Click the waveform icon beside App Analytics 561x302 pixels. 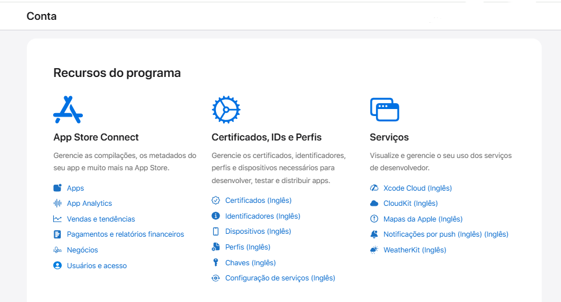pos(57,203)
